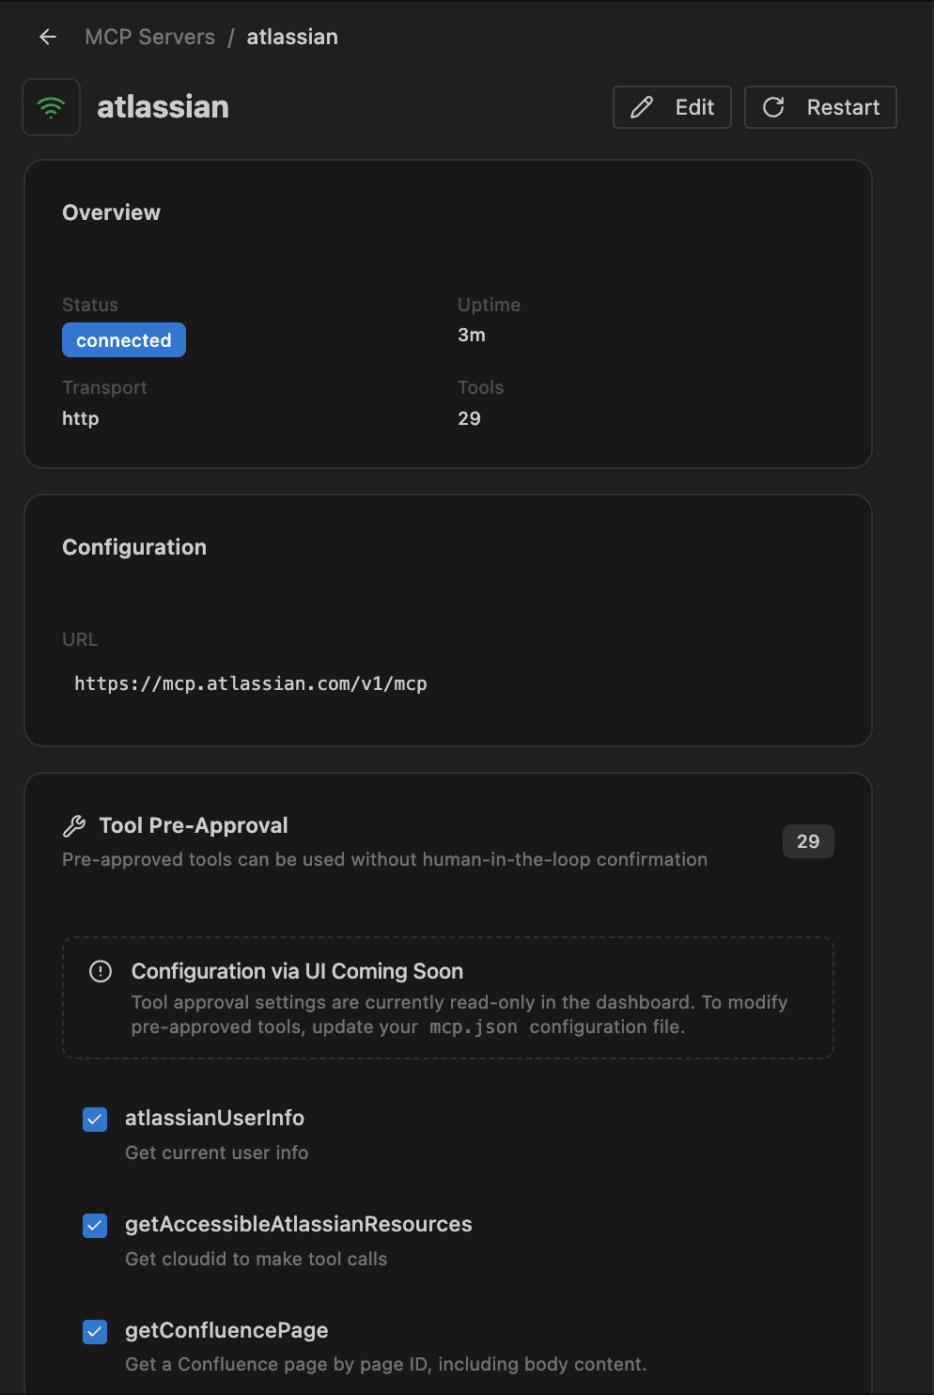Click the Configuration section title
This screenshot has height=1395, width=934.
133,546
